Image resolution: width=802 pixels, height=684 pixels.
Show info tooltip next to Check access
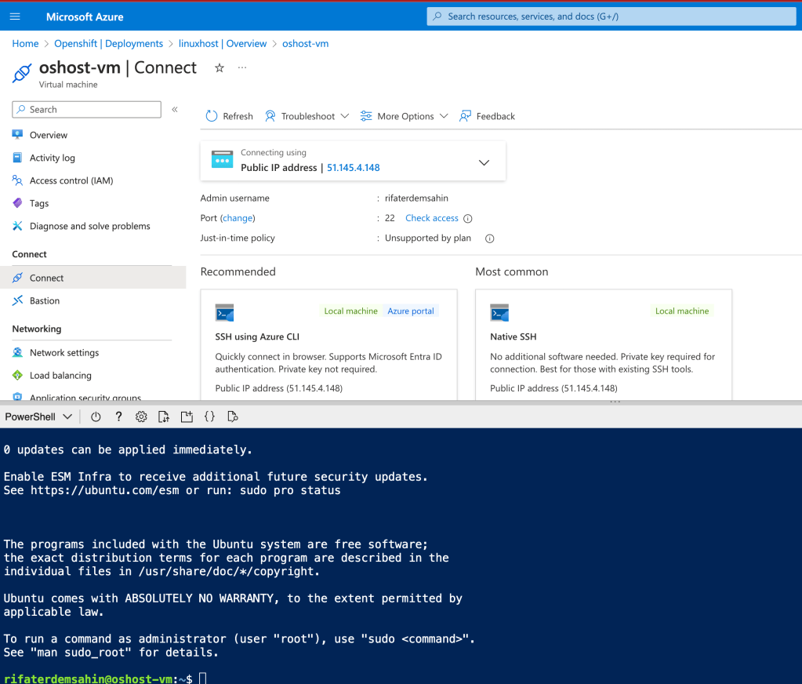tap(467, 218)
